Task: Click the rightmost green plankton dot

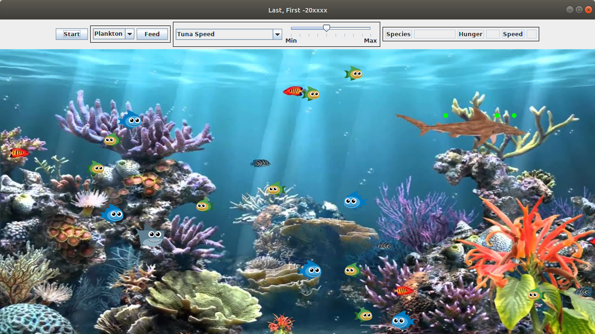Action: [x=514, y=116]
